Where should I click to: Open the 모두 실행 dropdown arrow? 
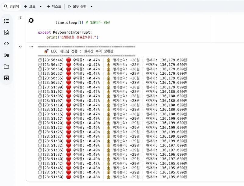click(92, 6)
